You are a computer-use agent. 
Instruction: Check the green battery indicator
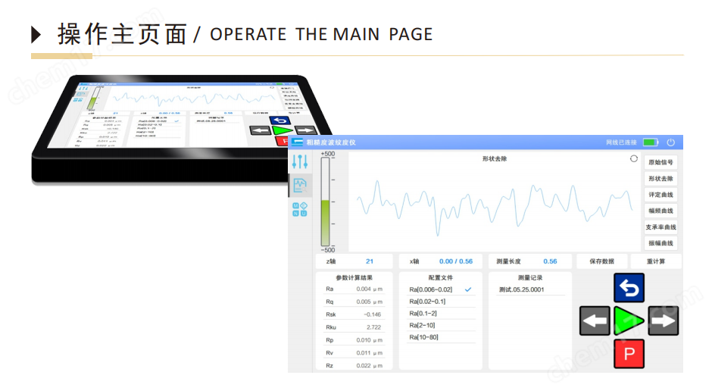[x=651, y=142]
